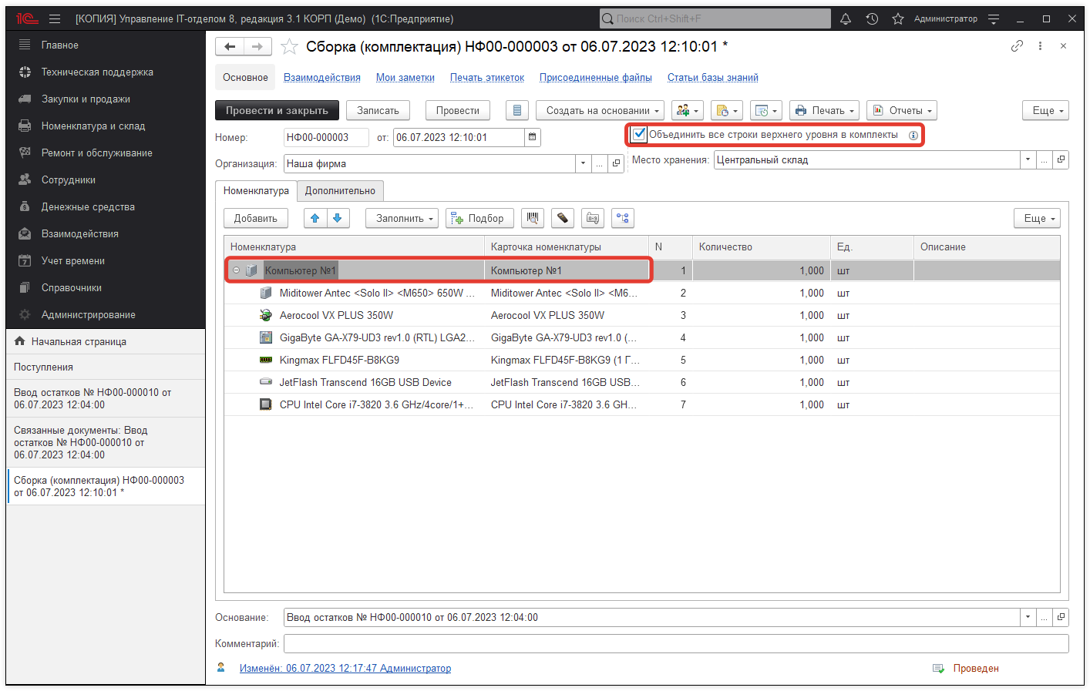Click the 'Провести и закрыть' button

click(277, 110)
